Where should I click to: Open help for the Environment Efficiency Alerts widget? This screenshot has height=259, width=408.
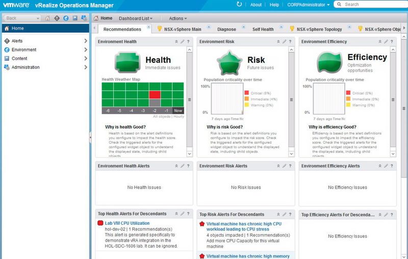click(x=392, y=166)
